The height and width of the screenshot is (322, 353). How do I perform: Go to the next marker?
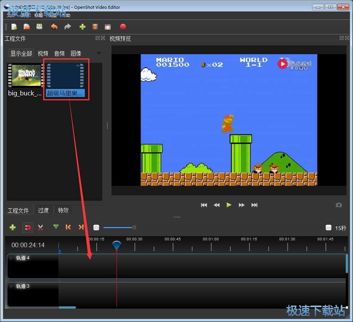pyautogui.click(x=81, y=227)
